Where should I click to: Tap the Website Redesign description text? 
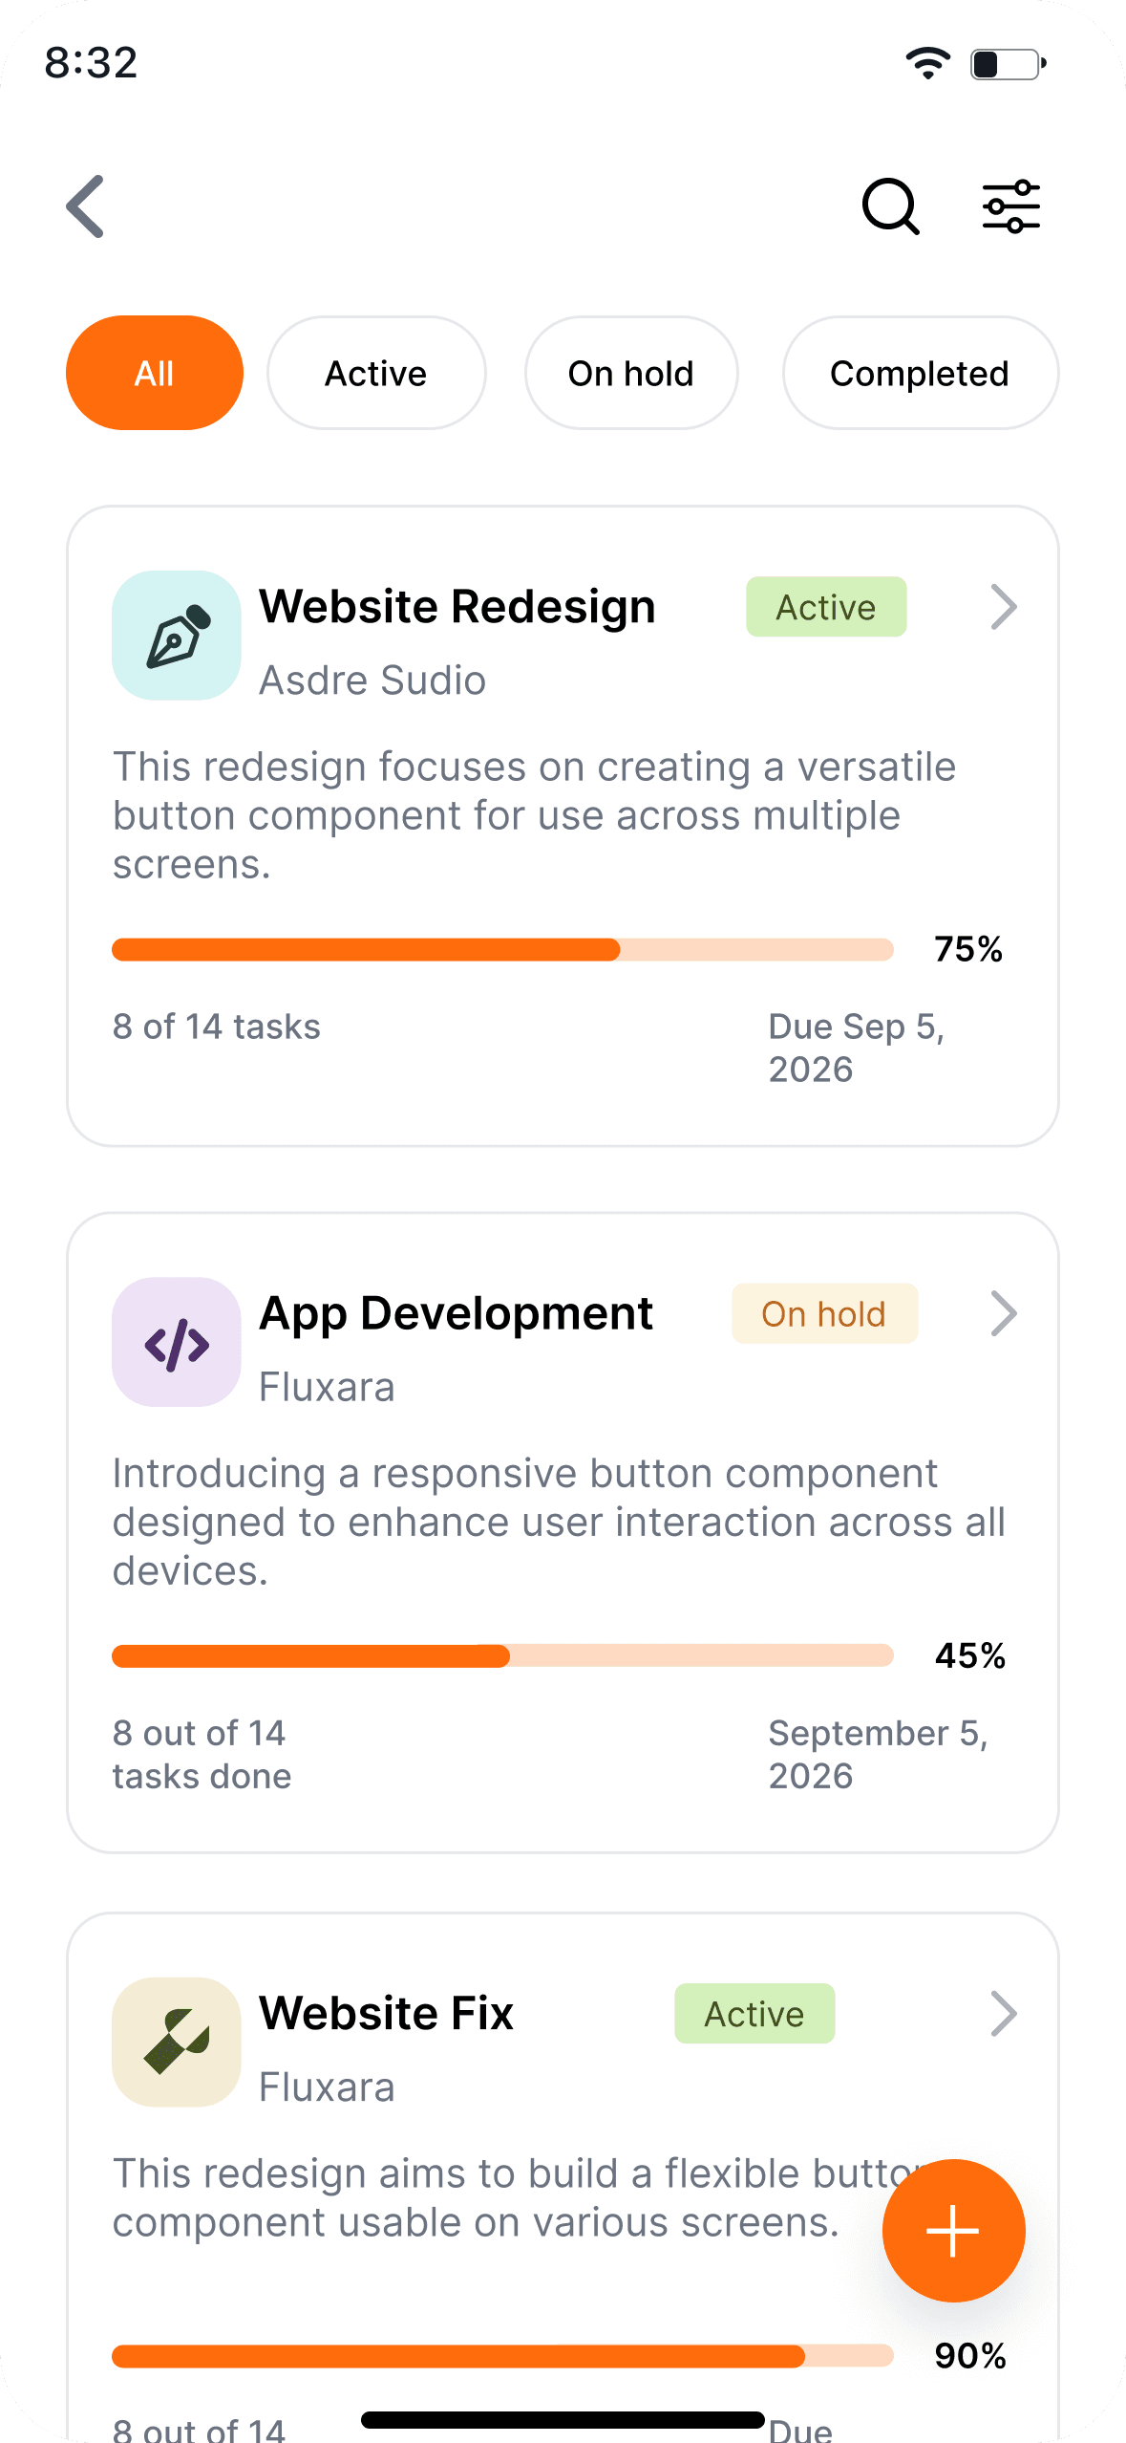click(x=535, y=815)
